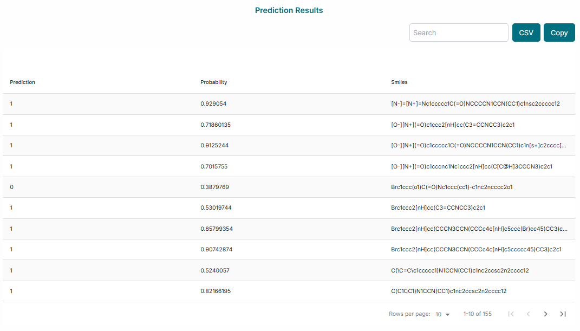Go to the previous page

click(528, 314)
